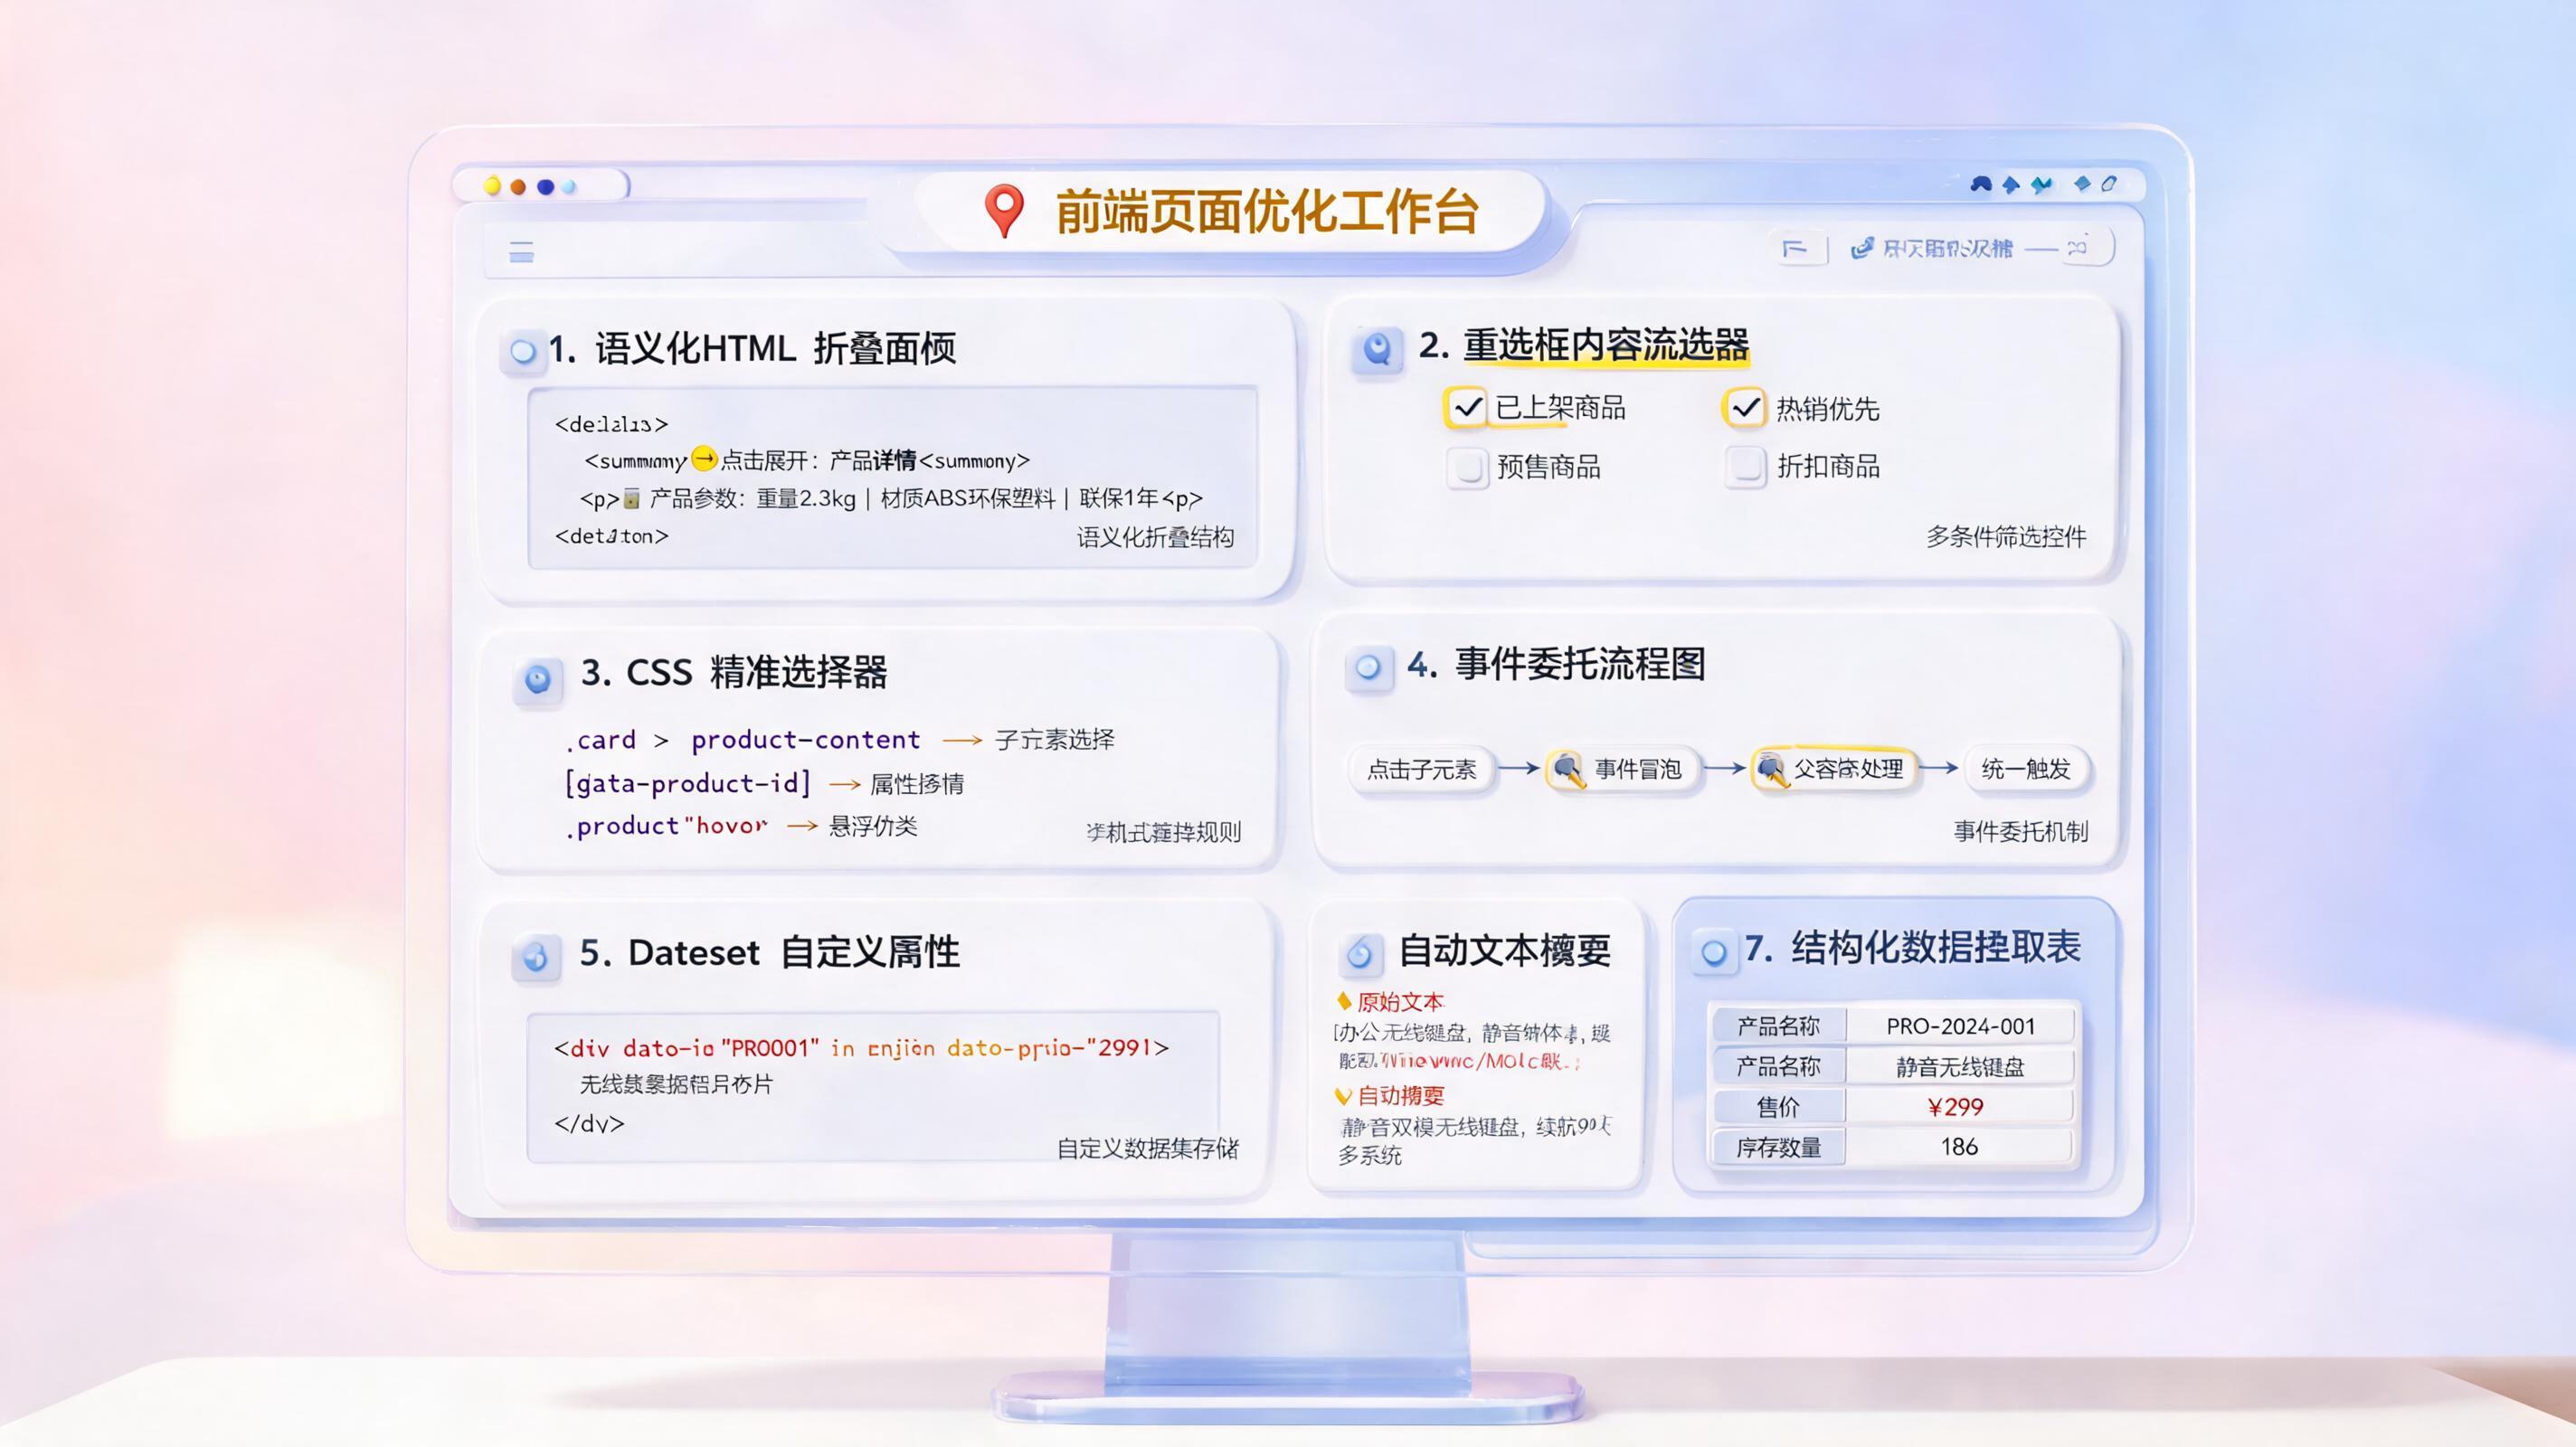
Task: Click the icon next to 重选框内容流选器
Action: (x=1377, y=349)
